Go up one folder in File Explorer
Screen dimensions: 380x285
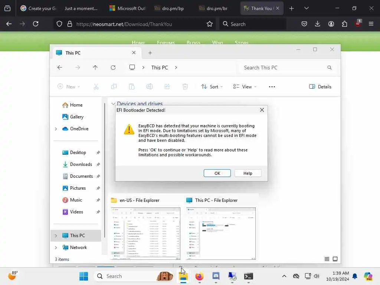tap(95, 68)
